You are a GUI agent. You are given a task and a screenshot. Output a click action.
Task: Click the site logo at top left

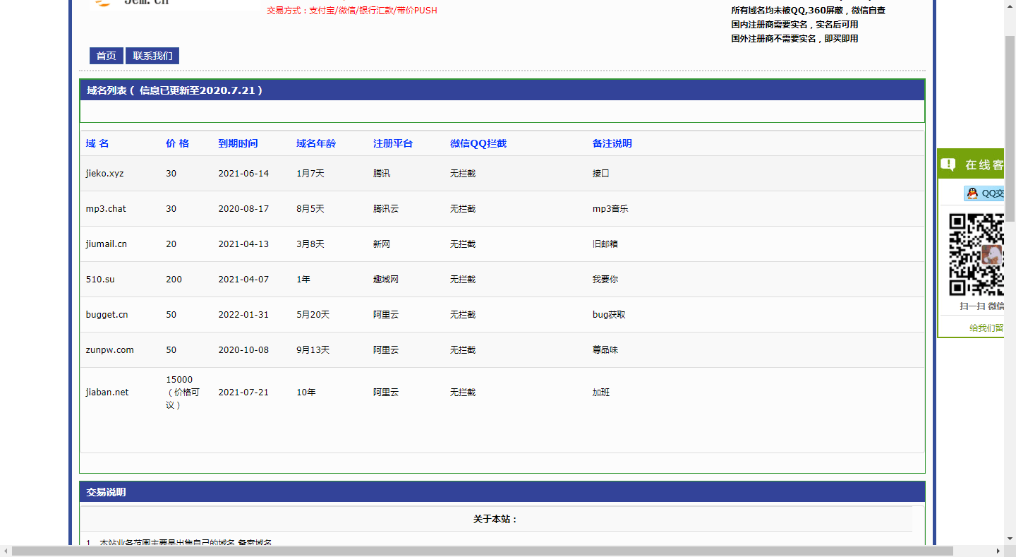tap(134, 3)
